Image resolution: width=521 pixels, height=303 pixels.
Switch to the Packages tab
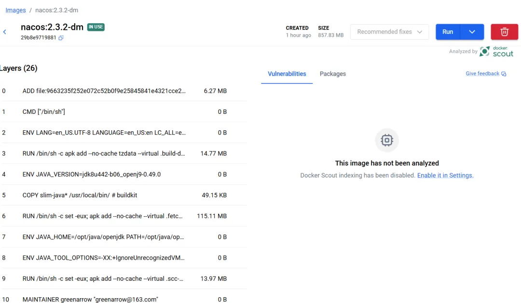point(332,74)
